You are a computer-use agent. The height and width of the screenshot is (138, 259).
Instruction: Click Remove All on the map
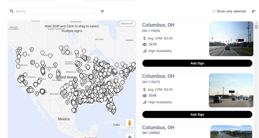click(x=127, y=24)
